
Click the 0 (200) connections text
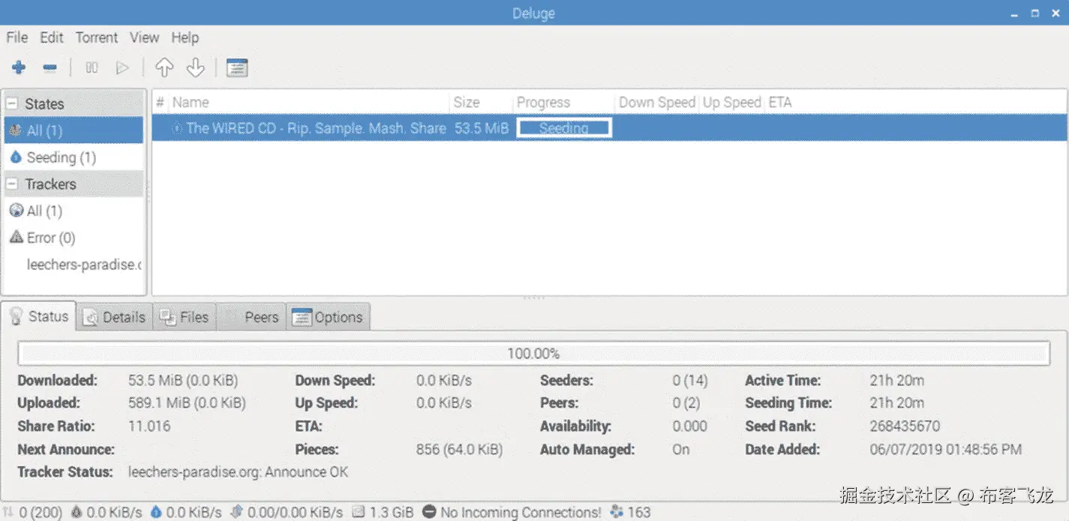[41, 513]
